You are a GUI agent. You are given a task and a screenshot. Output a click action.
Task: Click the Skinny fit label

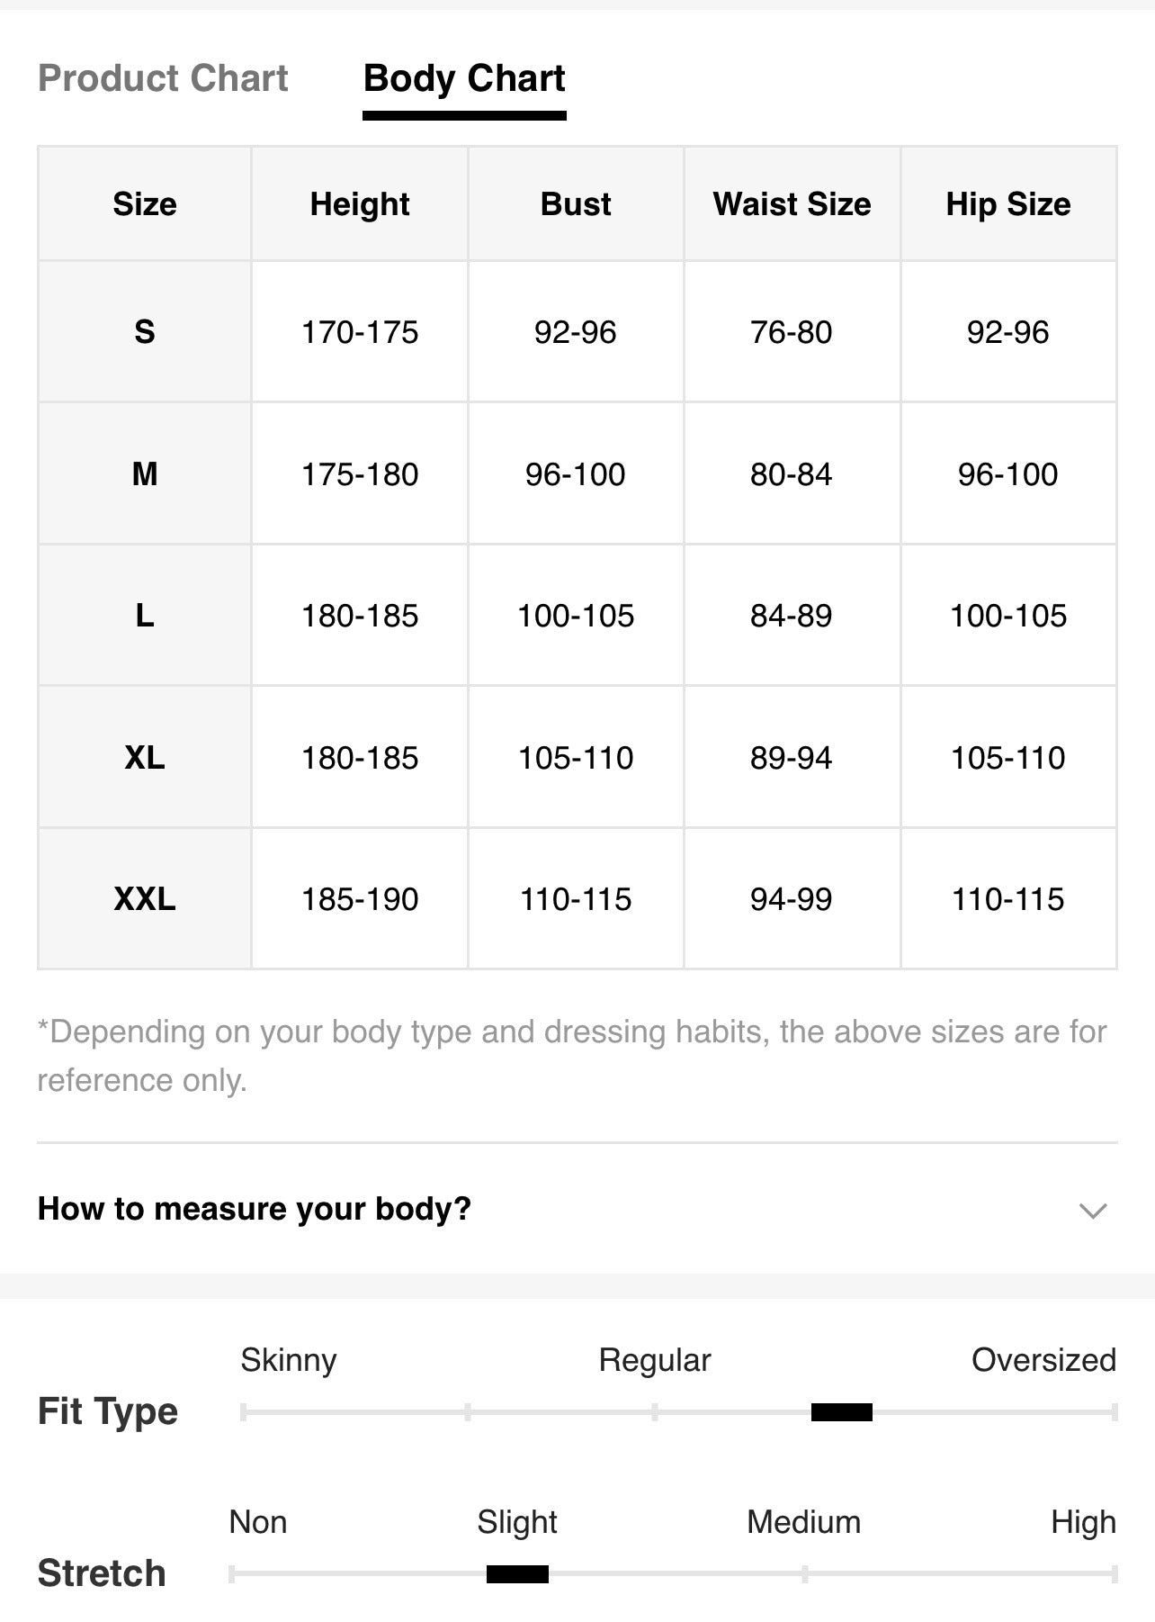coord(288,1361)
